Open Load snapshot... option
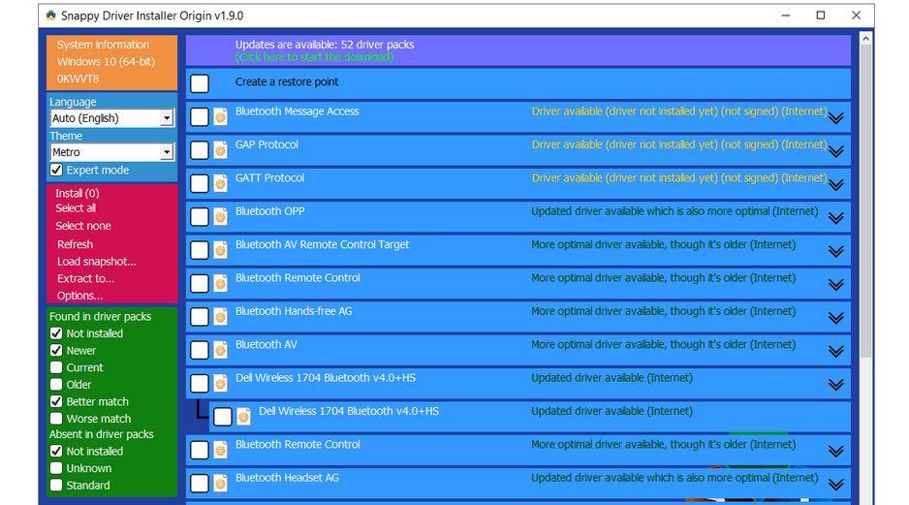Screen dimensions: 909x505 point(96,262)
